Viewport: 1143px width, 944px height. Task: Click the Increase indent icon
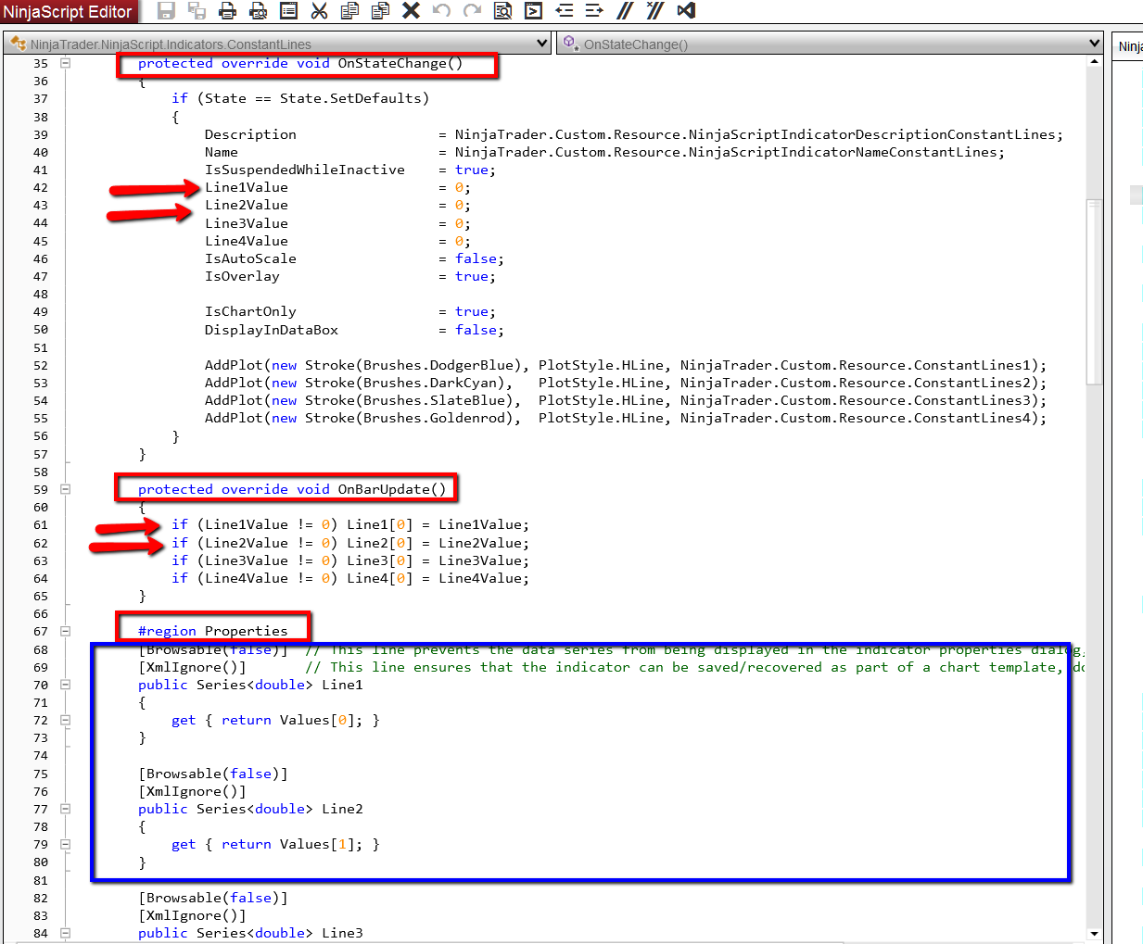594,10
